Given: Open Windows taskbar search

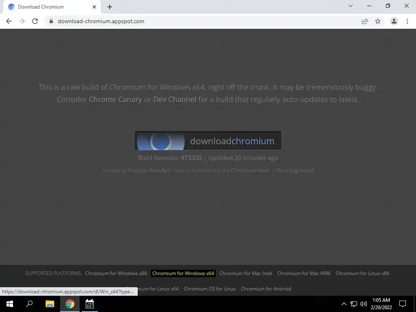Looking at the screenshot, I should coord(29,304).
